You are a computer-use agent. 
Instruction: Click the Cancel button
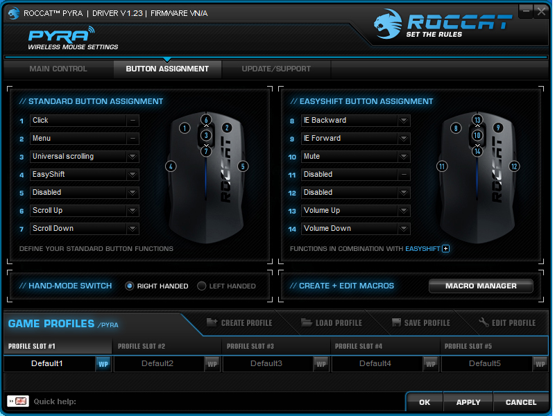(521, 402)
